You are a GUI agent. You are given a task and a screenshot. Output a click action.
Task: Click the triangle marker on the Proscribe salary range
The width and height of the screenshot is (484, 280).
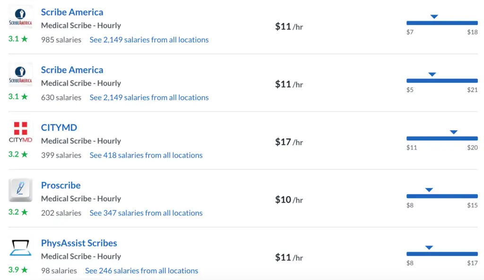click(429, 190)
